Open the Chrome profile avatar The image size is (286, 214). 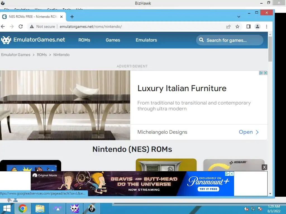tap(257, 26)
